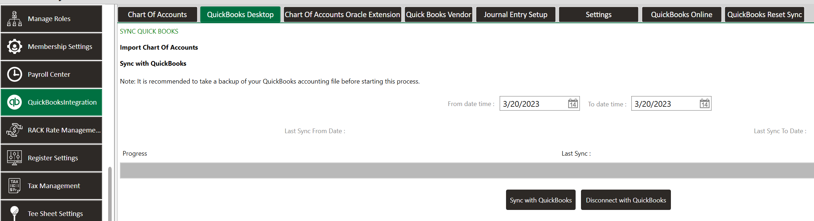Viewport: 814px width, 221px height.
Task: Click the Membership Settings gear icon
Action: pos(14,46)
